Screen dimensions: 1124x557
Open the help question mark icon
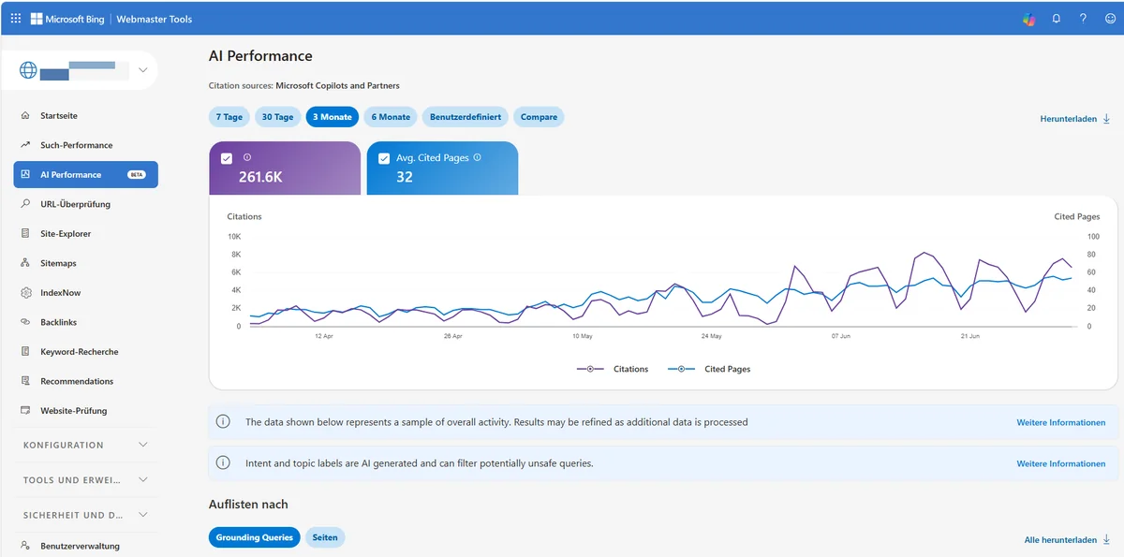tap(1083, 19)
